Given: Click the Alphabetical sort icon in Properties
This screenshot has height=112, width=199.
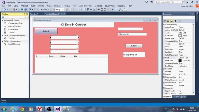Looking at the screenshot, I should (168, 21).
